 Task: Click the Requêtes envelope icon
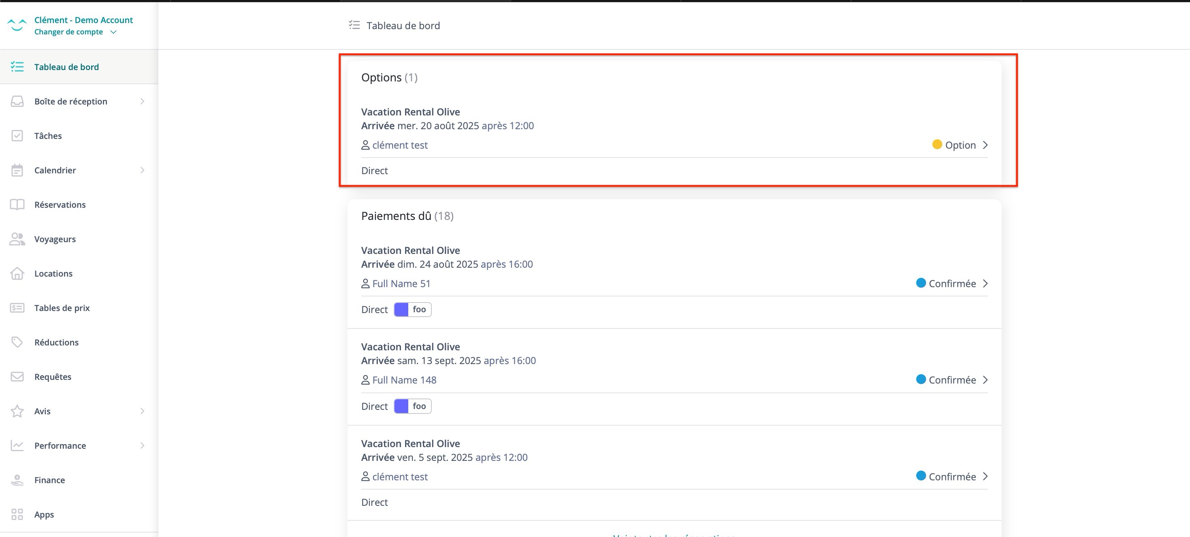(x=17, y=377)
